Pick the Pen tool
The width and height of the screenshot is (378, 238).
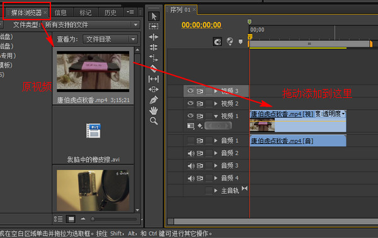(x=154, y=100)
